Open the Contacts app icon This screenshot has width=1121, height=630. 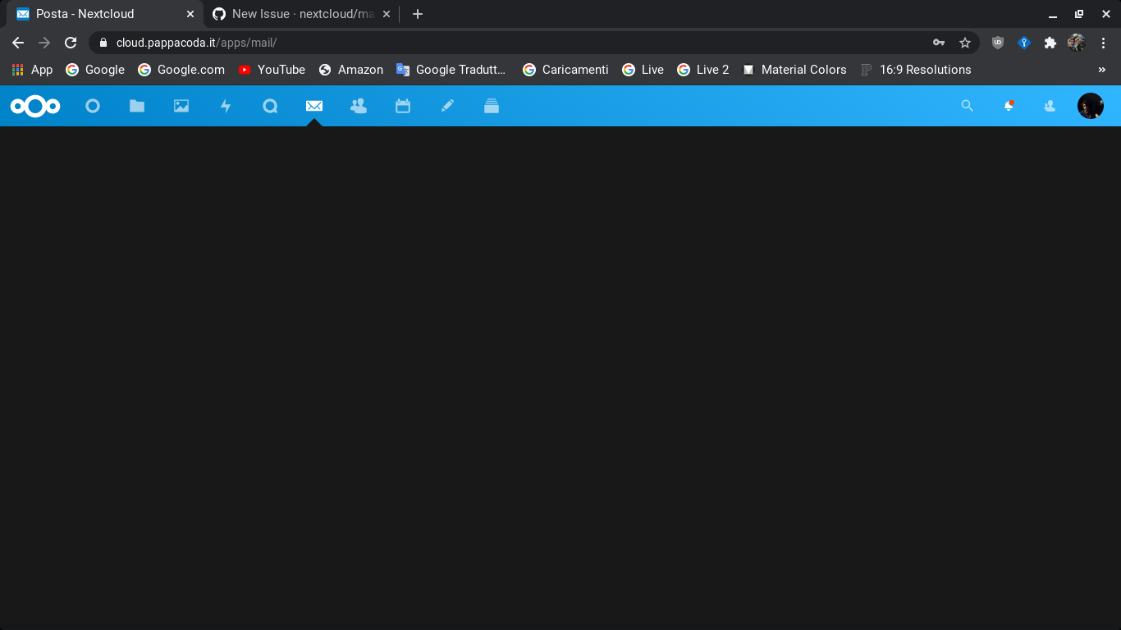point(359,106)
